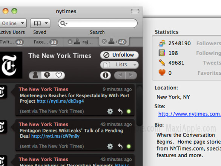
Task: Click the Following address book icon
Action: (x=162, y=53)
